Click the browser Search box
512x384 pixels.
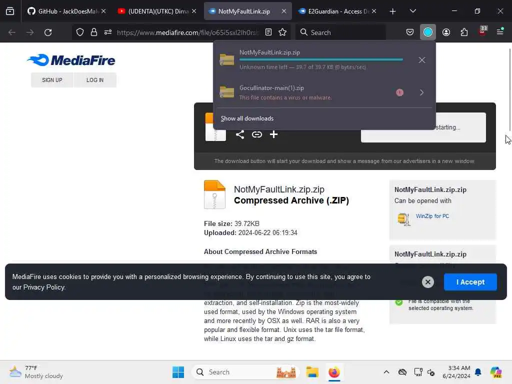point(340,32)
